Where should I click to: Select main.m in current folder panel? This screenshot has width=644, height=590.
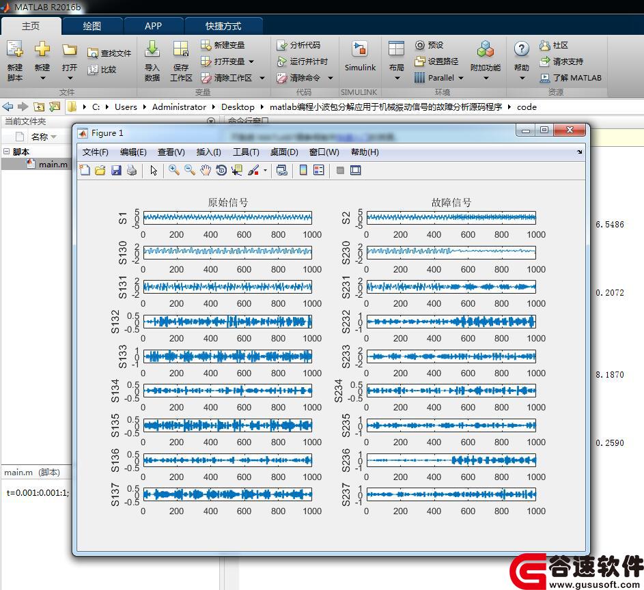48,165
